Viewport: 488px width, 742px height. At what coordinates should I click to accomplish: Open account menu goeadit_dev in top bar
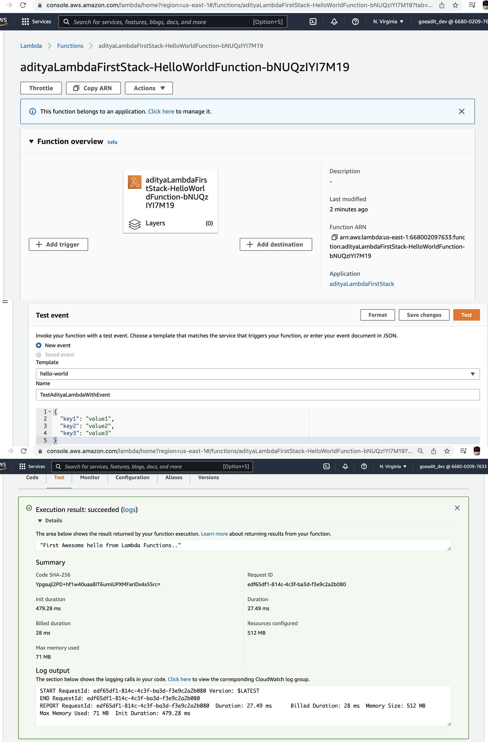tap(453, 22)
